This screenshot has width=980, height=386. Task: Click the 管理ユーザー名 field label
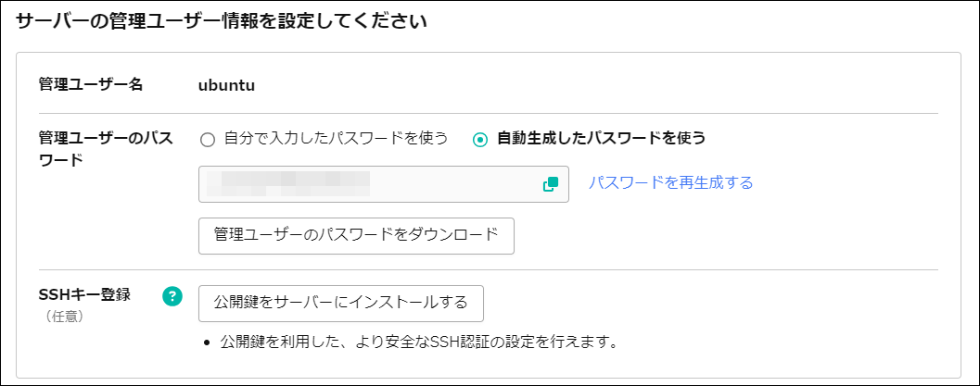(x=91, y=85)
